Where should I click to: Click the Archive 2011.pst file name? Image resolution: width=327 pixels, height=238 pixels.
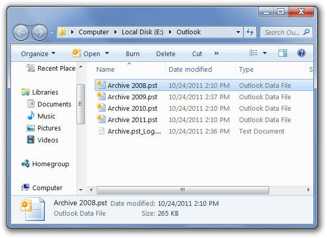(x=132, y=120)
